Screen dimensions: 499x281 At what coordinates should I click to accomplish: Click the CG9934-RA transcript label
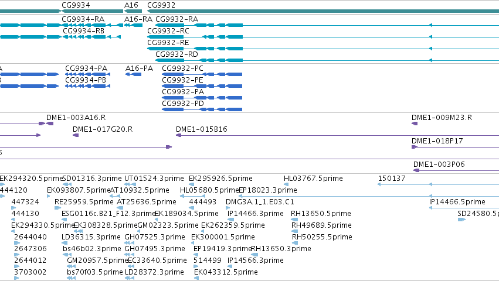[83, 19]
